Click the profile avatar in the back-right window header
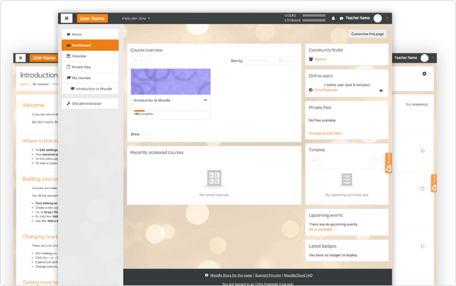The width and height of the screenshot is (456, 286). pyautogui.click(x=425, y=58)
